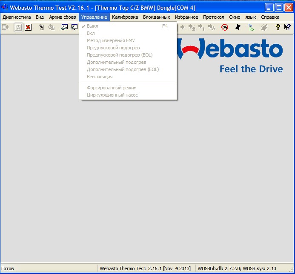Expand the Архив сбоев menu

point(63,17)
